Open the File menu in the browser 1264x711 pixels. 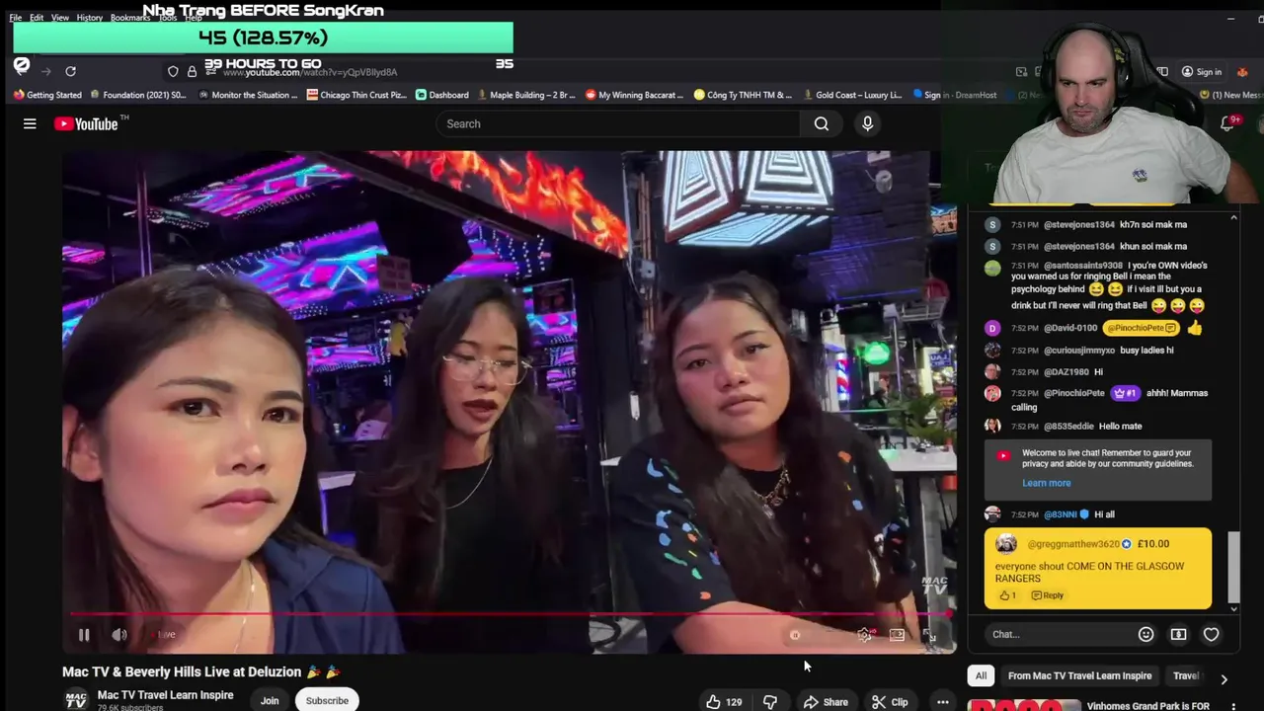click(x=16, y=18)
